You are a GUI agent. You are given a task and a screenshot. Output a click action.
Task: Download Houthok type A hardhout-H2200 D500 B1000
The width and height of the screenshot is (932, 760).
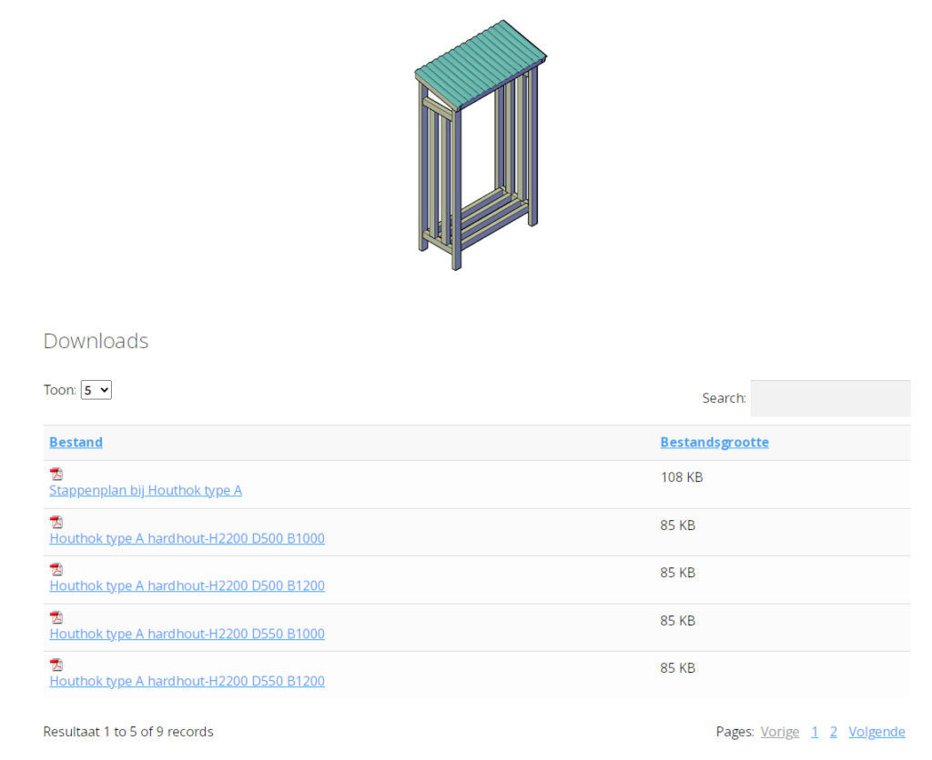point(187,538)
